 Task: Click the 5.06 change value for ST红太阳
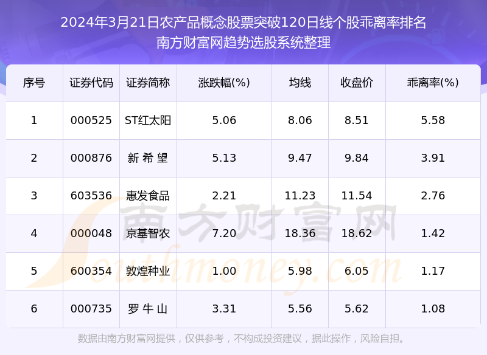pyautogui.click(x=224, y=120)
